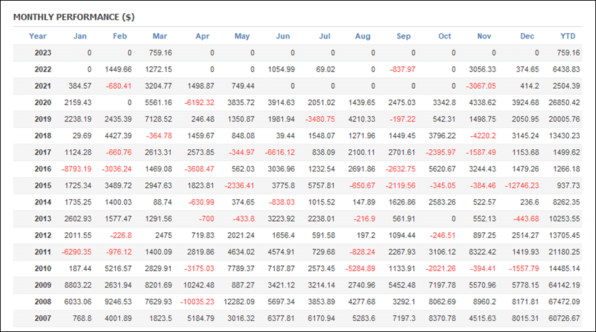Image resolution: width=596 pixels, height=332 pixels.
Task: Click the Year column header
Action: point(38,36)
